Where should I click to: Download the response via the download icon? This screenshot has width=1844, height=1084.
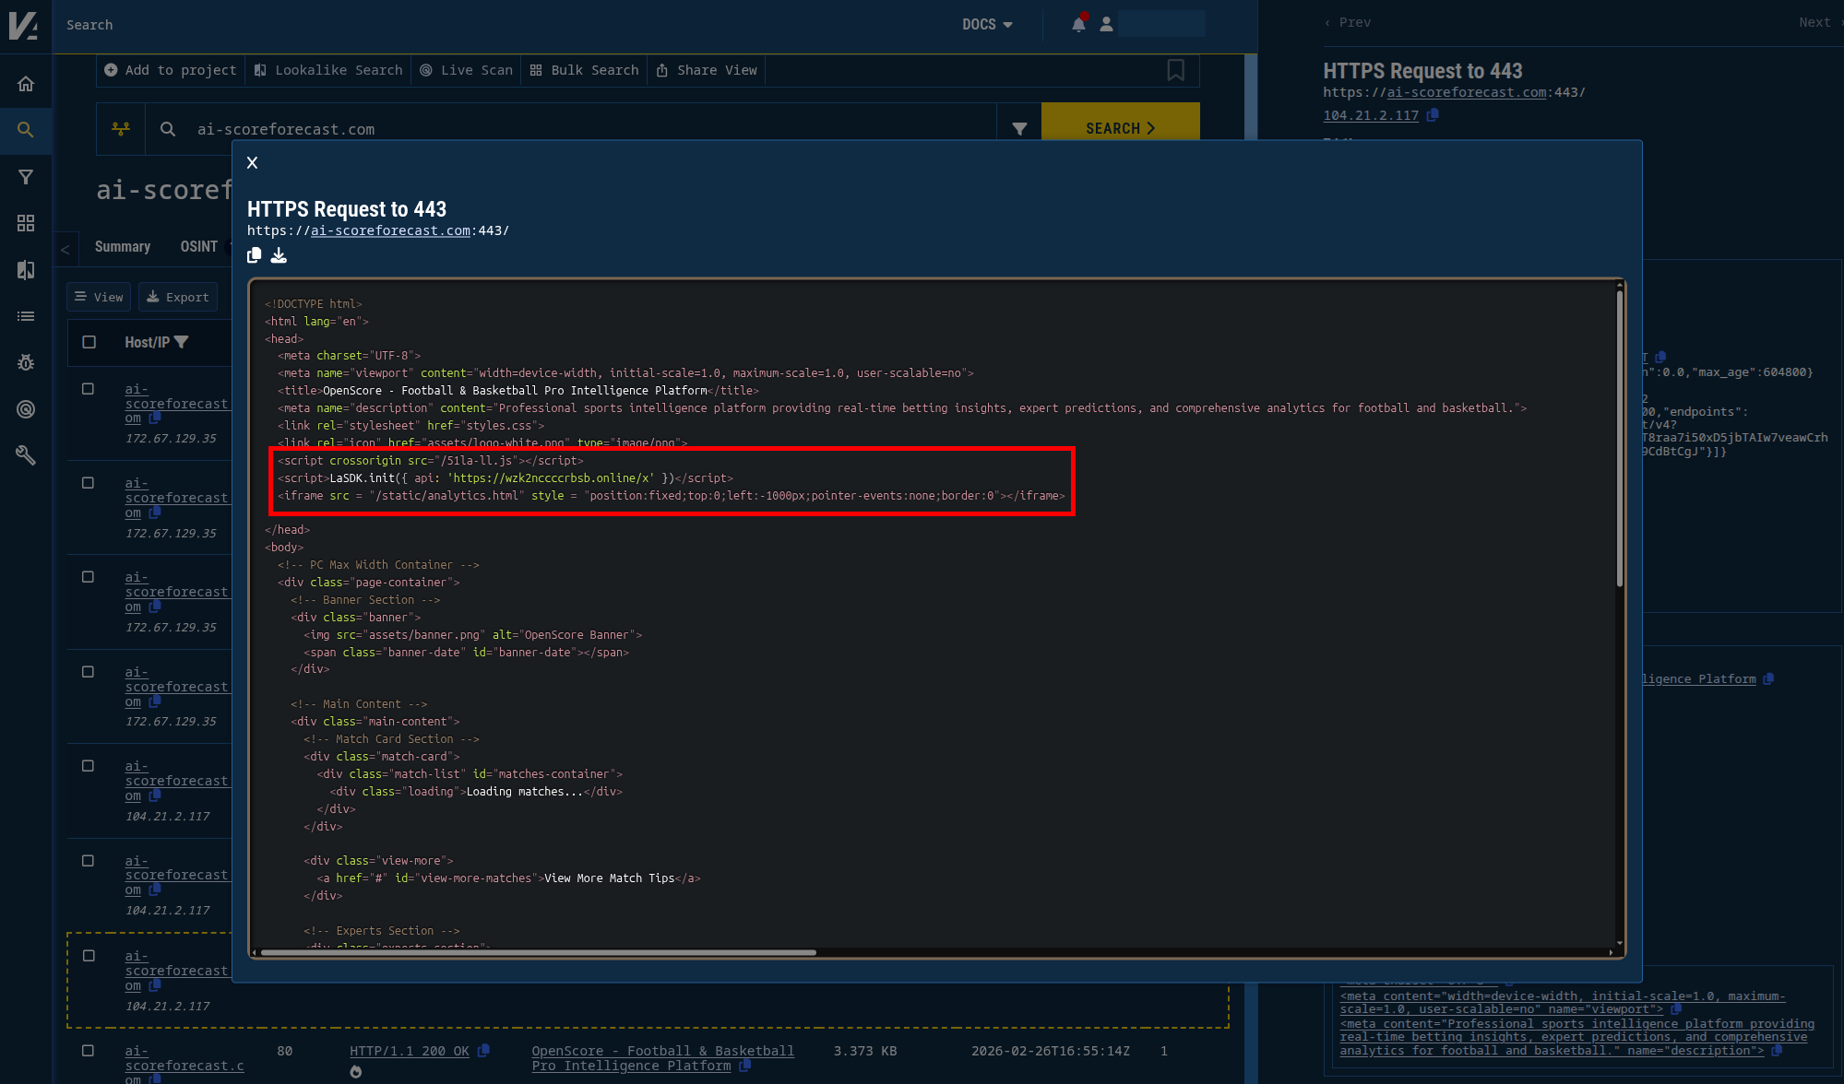point(279,255)
